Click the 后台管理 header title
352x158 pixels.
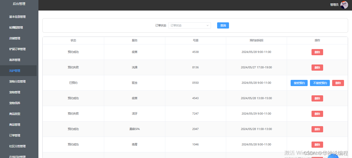pos(19,4)
